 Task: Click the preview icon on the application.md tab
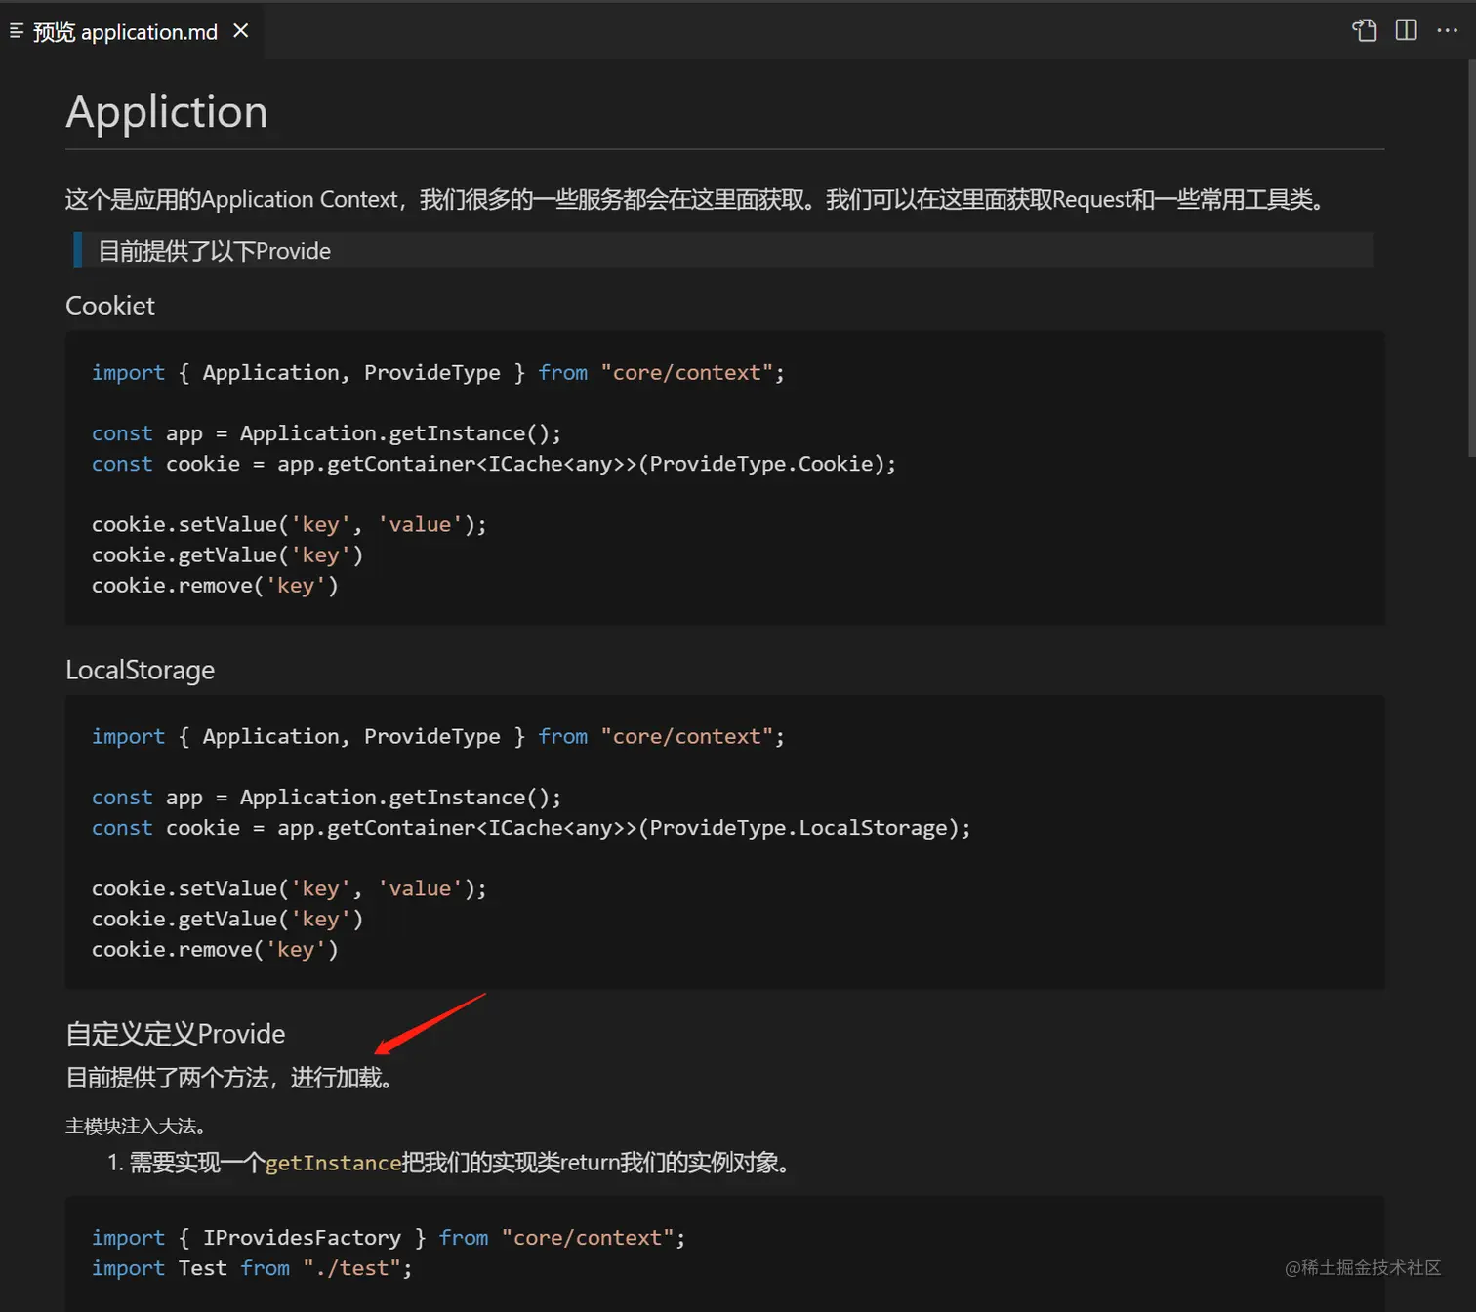click(17, 32)
